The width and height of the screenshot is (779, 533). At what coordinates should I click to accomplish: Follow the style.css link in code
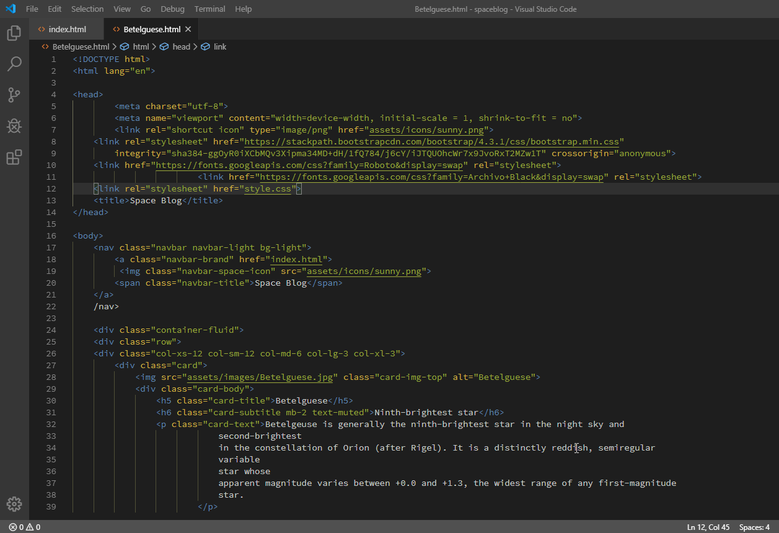coord(269,188)
